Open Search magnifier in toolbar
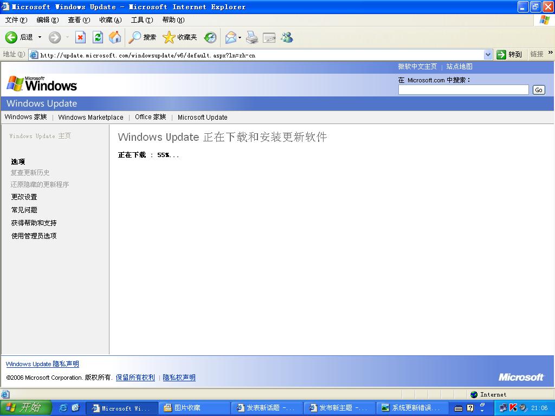Viewport: 555px width, 416px height. [x=142, y=37]
